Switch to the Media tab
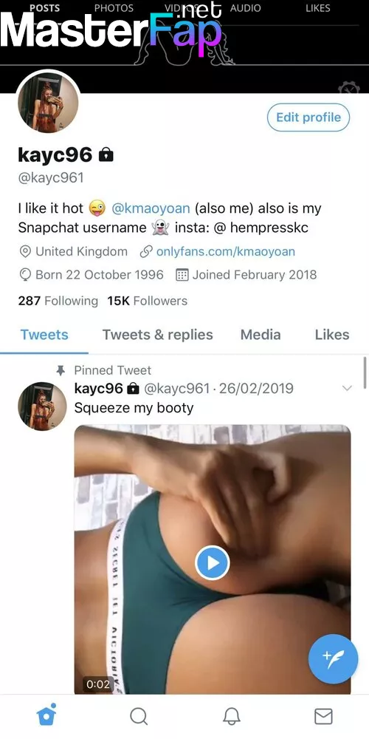This screenshot has height=739, width=369. tap(261, 335)
